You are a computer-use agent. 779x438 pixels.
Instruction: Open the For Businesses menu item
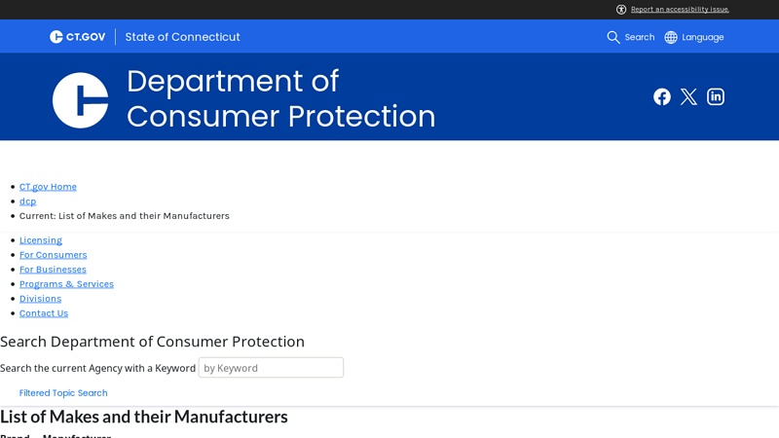[x=53, y=270]
